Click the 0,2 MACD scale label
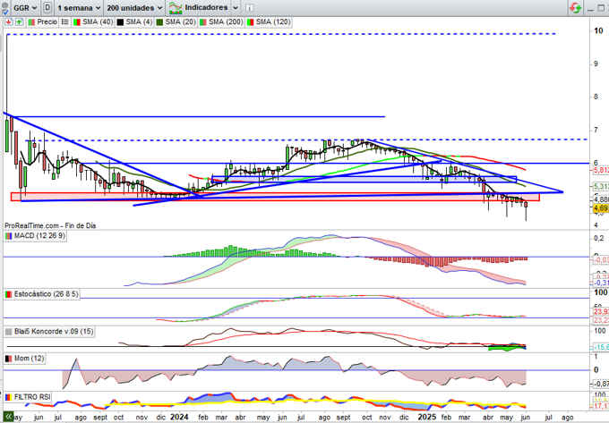The height and width of the screenshot is (423, 609). pyautogui.click(x=598, y=238)
